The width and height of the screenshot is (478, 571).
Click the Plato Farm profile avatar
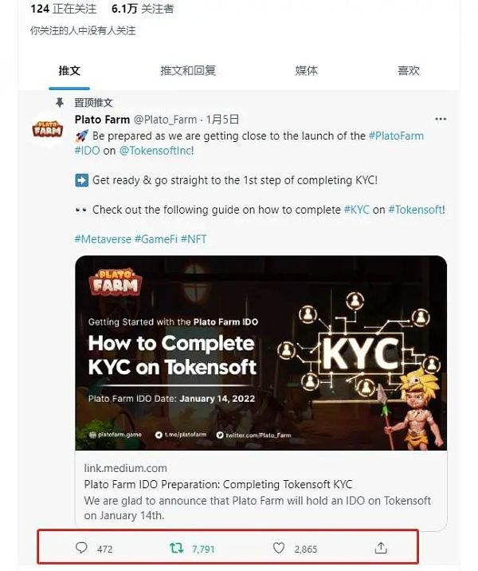coord(48,129)
